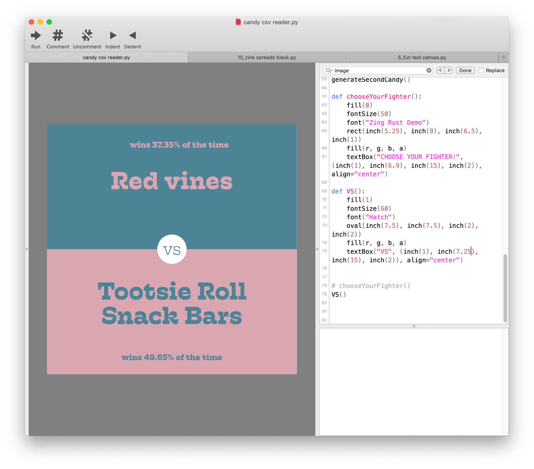Click the white VS circle on canvas
The image size is (534, 469).
(x=172, y=249)
